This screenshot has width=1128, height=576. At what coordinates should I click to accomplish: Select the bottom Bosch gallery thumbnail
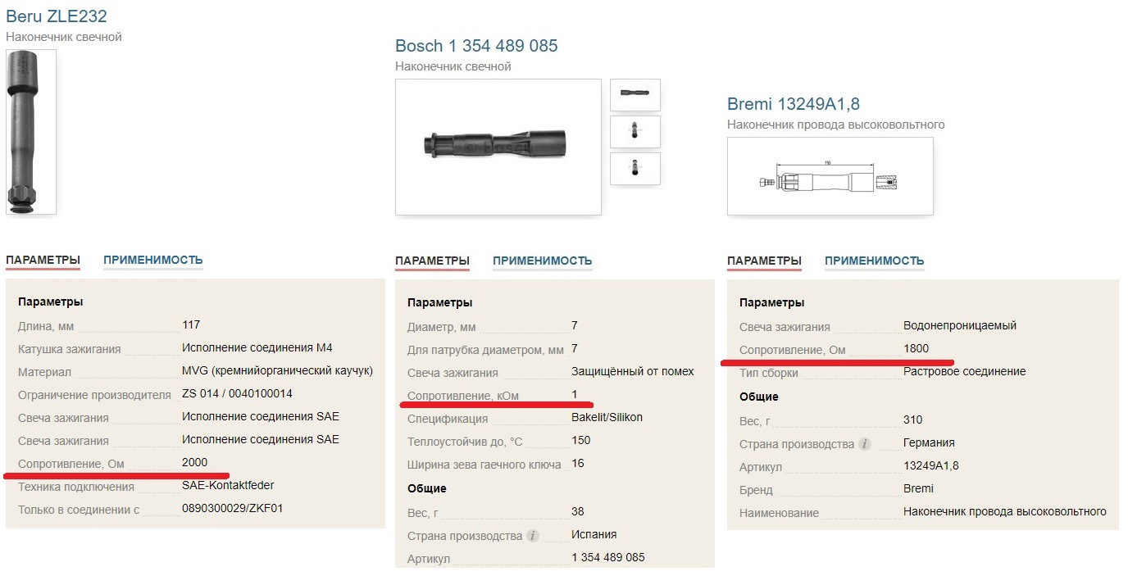(635, 169)
